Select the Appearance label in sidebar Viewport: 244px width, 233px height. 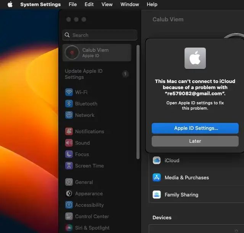89,194
